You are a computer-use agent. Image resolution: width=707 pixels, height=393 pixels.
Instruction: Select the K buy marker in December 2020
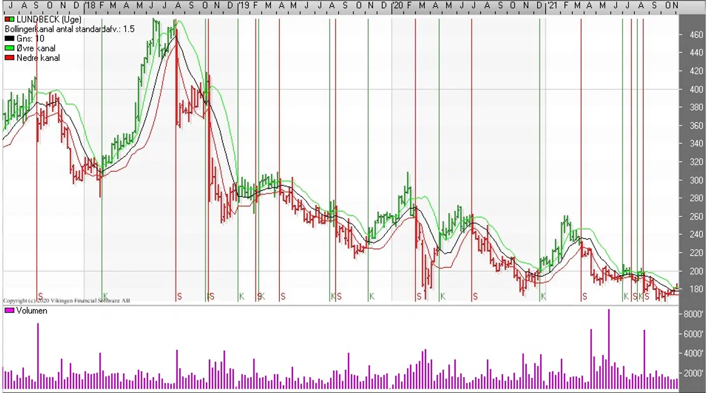click(x=543, y=296)
